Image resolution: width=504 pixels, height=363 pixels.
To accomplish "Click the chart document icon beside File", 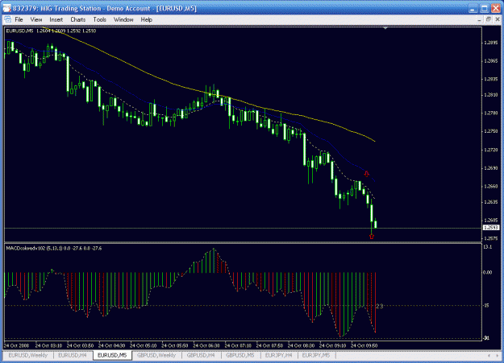I will (8, 19).
